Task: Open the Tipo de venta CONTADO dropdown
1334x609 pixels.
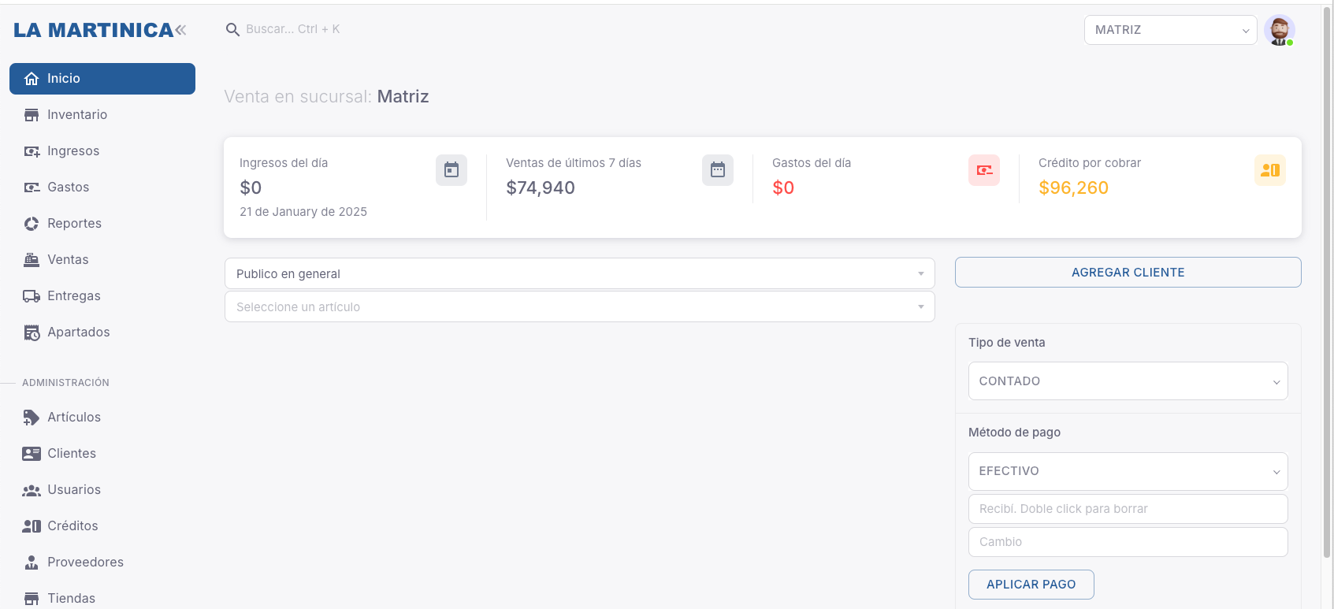Action: (1128, 381)
